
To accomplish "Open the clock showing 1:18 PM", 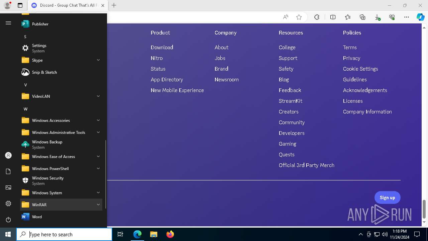I will pos(400,234).
